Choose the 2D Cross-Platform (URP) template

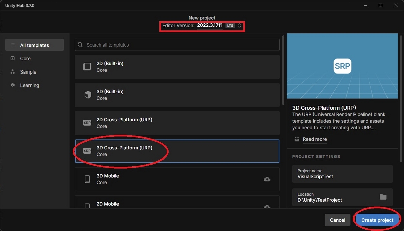177,123
